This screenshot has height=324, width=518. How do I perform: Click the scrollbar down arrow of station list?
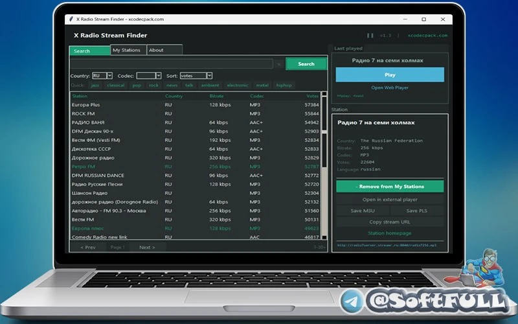pos(324,237)
